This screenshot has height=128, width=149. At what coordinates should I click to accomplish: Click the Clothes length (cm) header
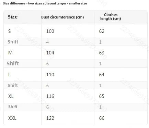click(111, 17)
